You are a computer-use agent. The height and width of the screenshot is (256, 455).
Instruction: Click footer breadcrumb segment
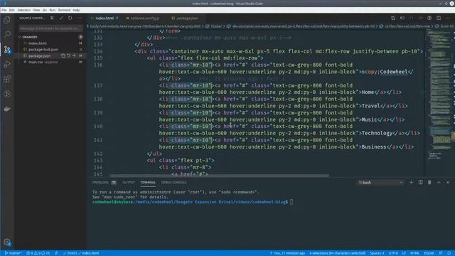click(213, 26)
